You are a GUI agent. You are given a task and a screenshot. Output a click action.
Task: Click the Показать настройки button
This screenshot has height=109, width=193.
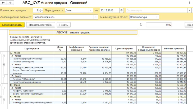[x=40, y=25]
